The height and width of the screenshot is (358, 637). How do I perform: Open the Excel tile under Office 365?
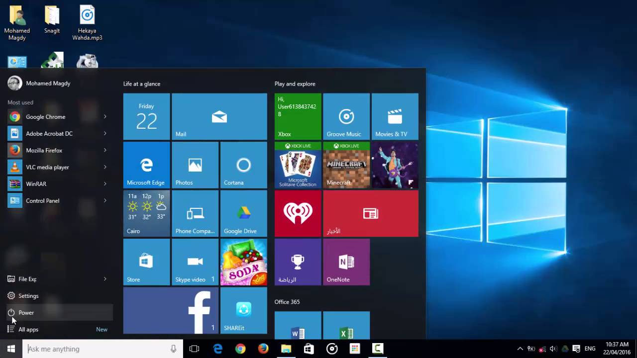click(x=346, y=325)
